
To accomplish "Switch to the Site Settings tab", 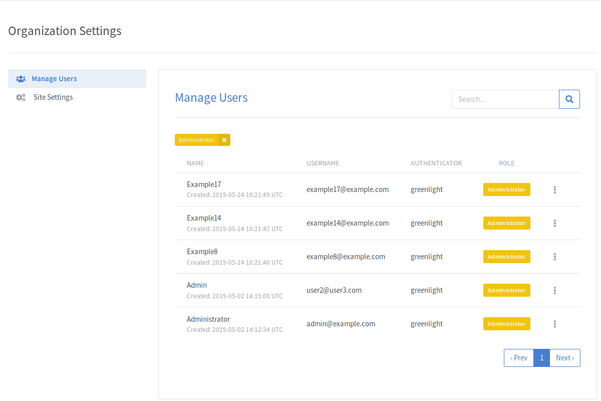I will tap(53, 97).
